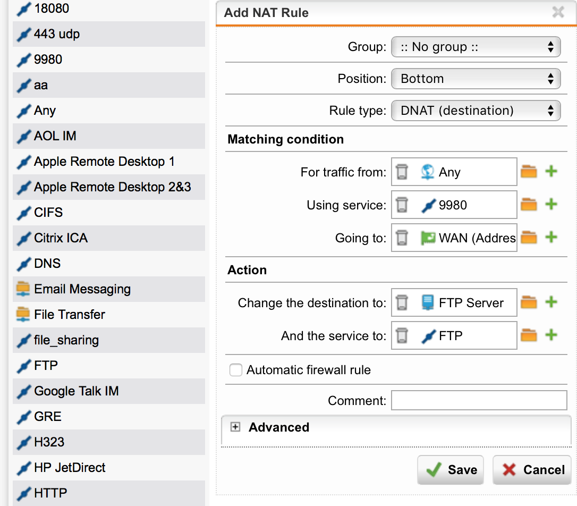The height and width of the screenshot is (506, 577).
Task: Browse folder for Change destination field
Action: tap(529, 302)
